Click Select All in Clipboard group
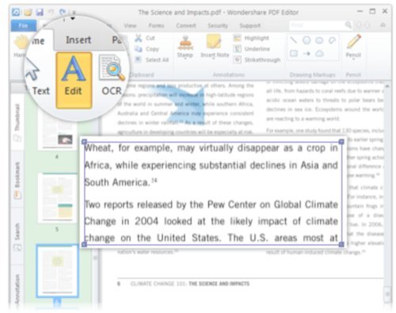 pos(152,60)
